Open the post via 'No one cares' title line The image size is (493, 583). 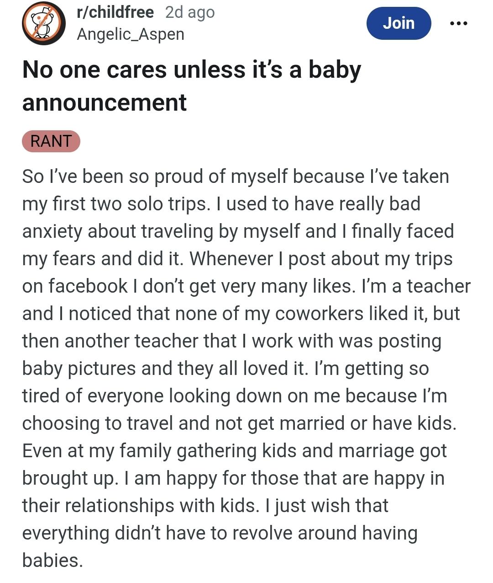[x=192, y=70]
